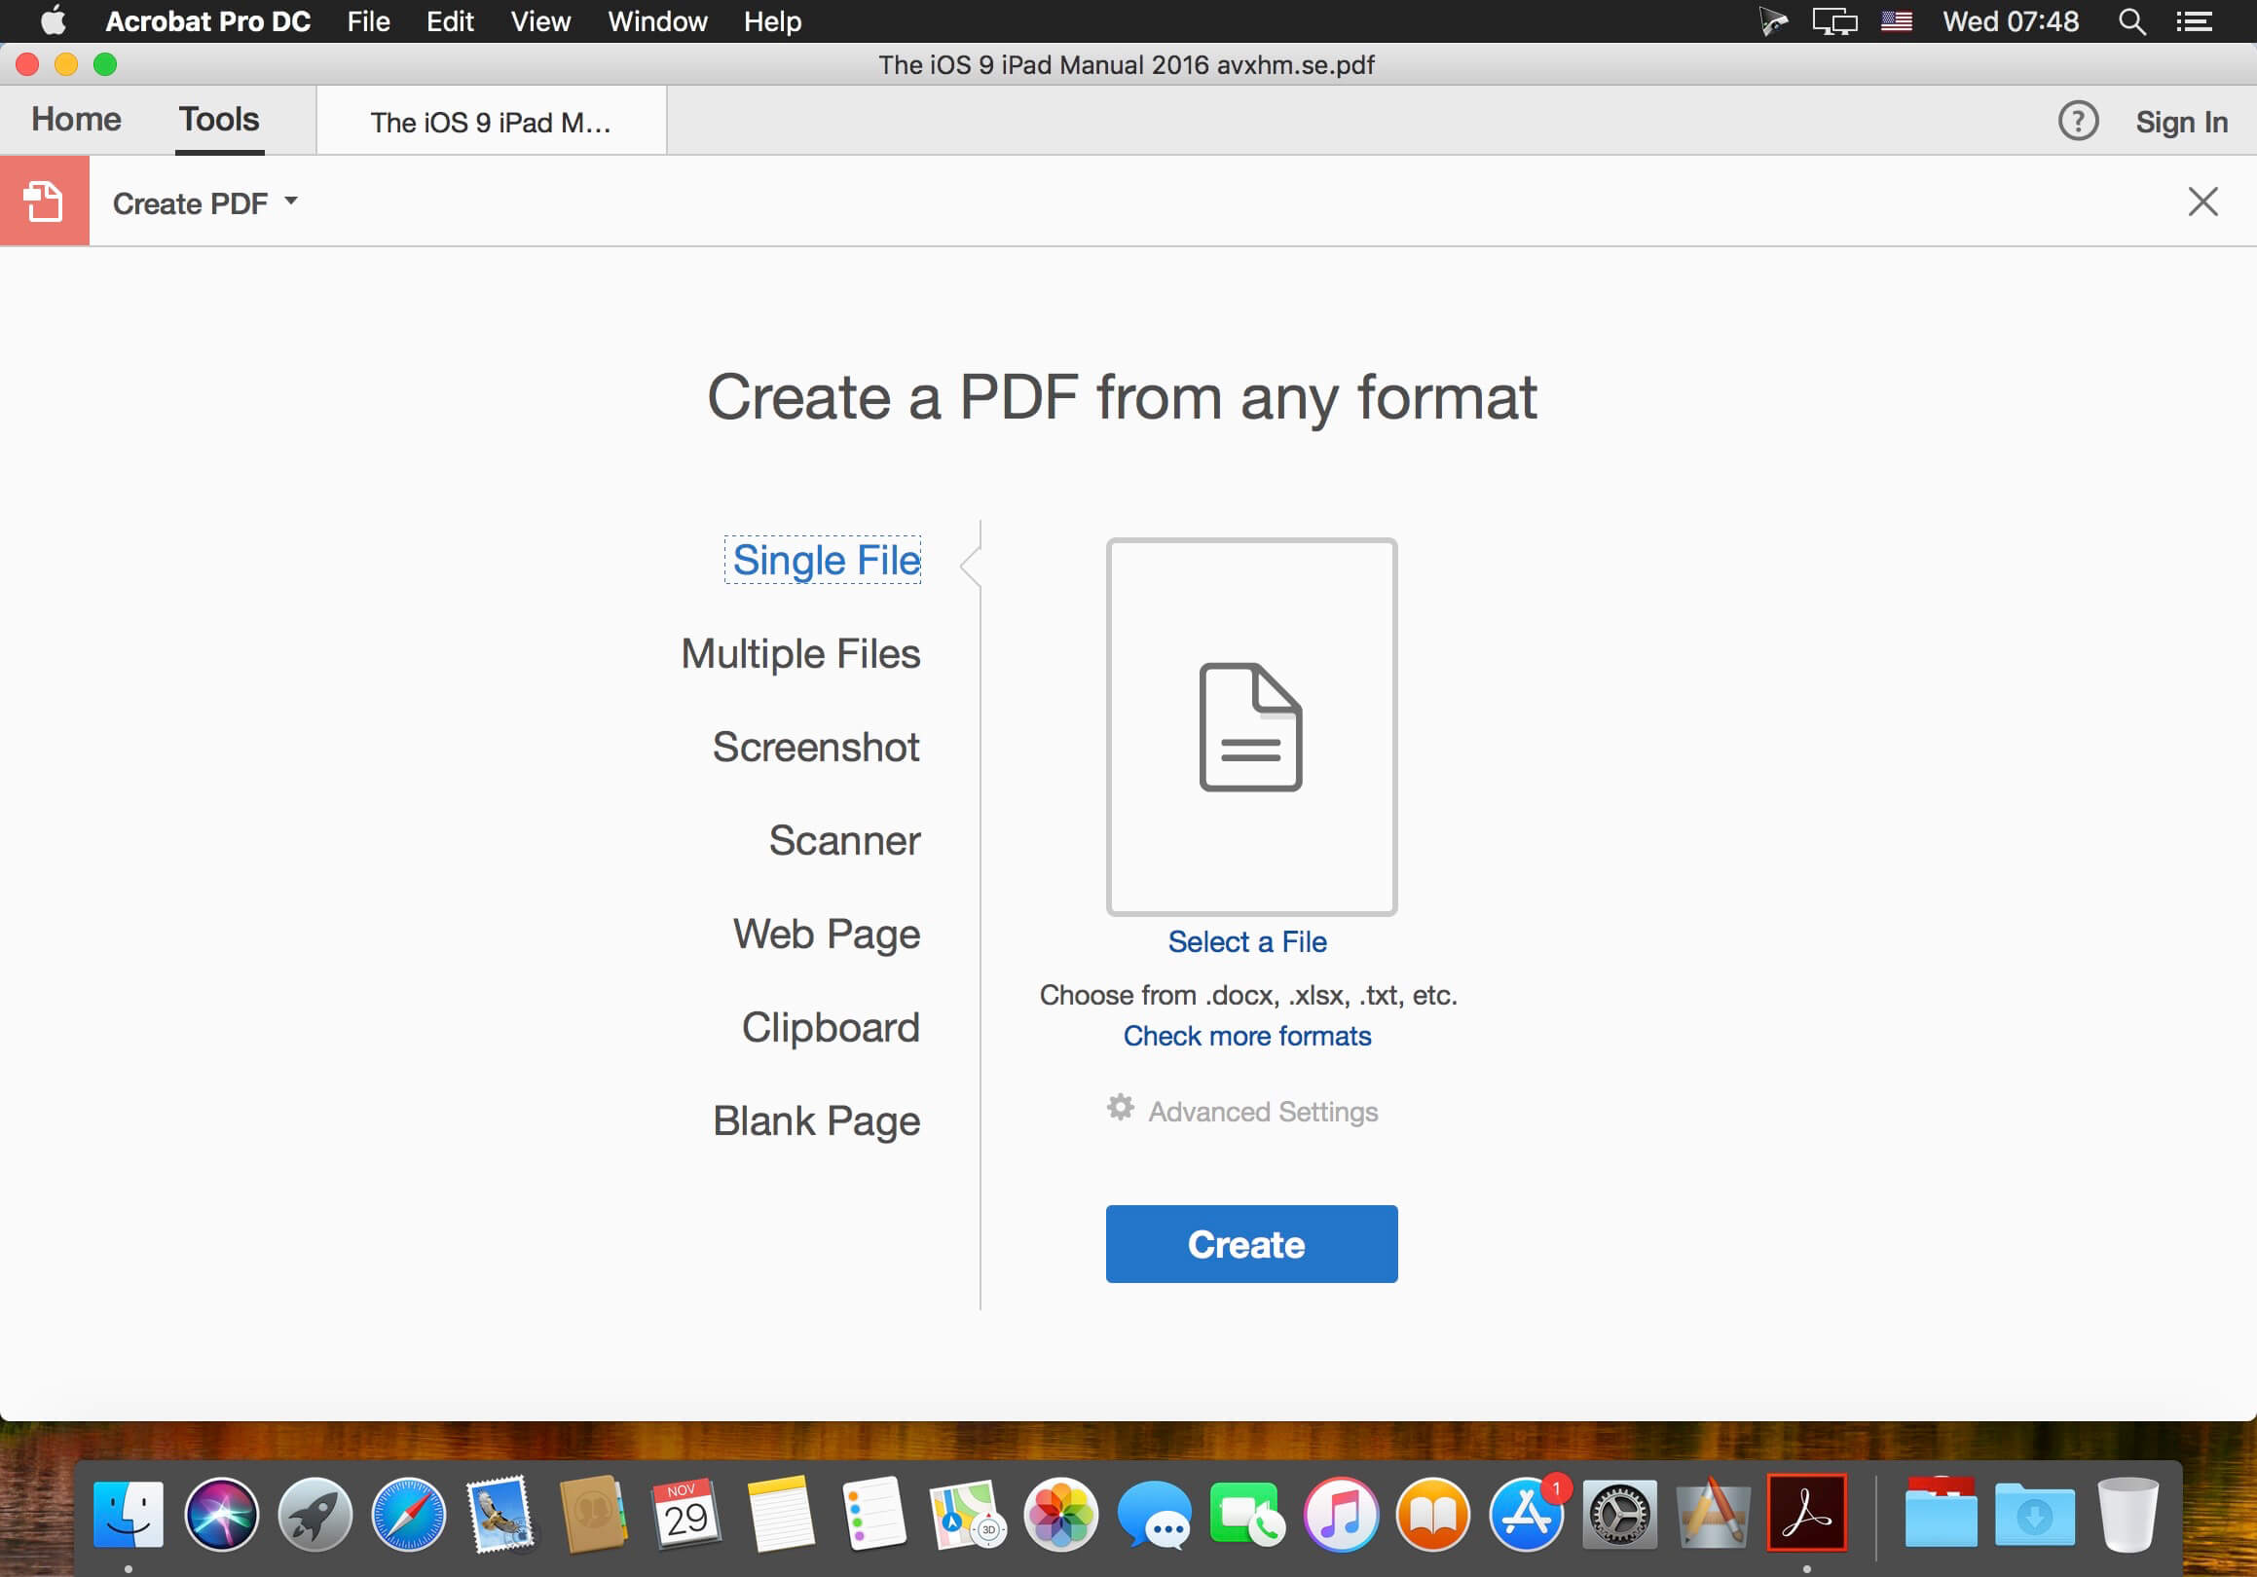The height and width of the screenshot is (1577, 2257).
Task: Click the Scanner option
Action: [x=844, y=840]
